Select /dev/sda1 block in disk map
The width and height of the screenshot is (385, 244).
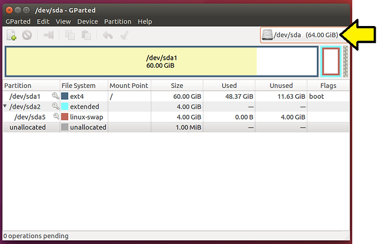160,62
